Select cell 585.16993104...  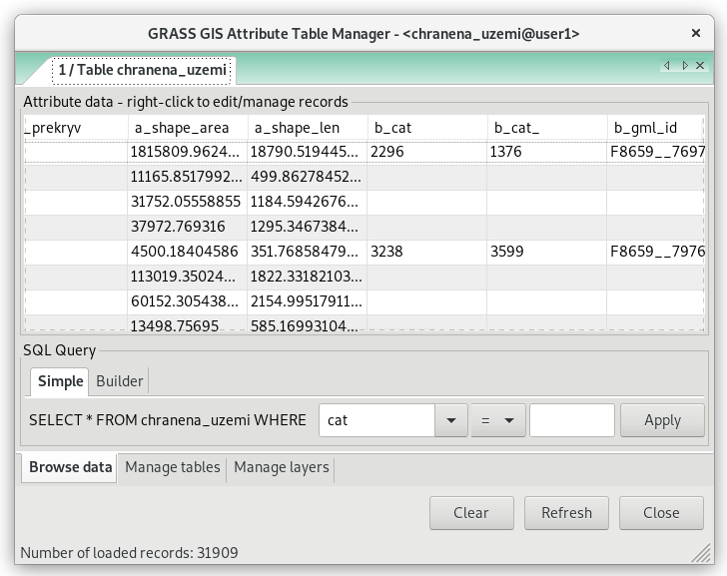(x=307, y=323)
